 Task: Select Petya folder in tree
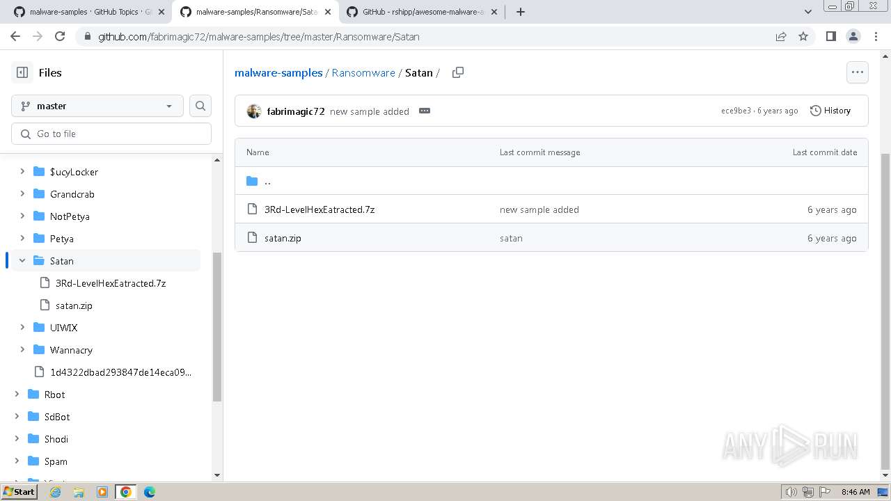click(x=62, y=239)
